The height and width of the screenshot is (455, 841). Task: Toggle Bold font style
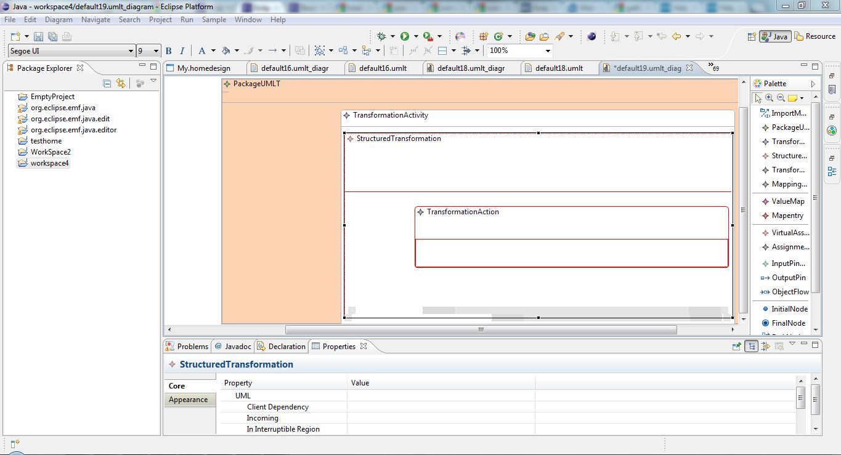click(168, 50)
